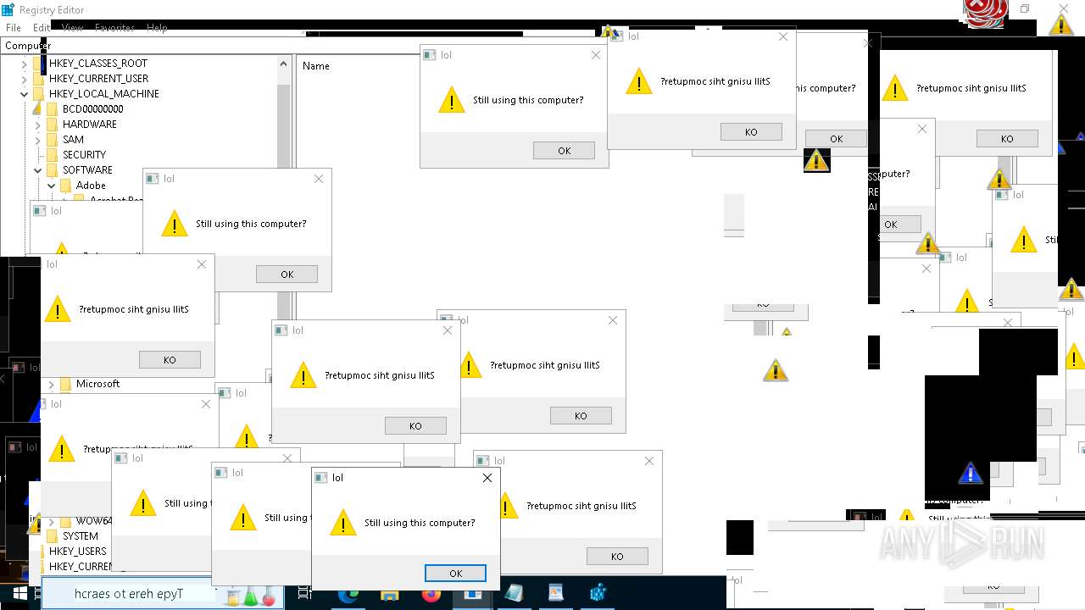Click the Adobe folder icon
The height and width of the screenshot is (610, 1085).
point(66,186)
